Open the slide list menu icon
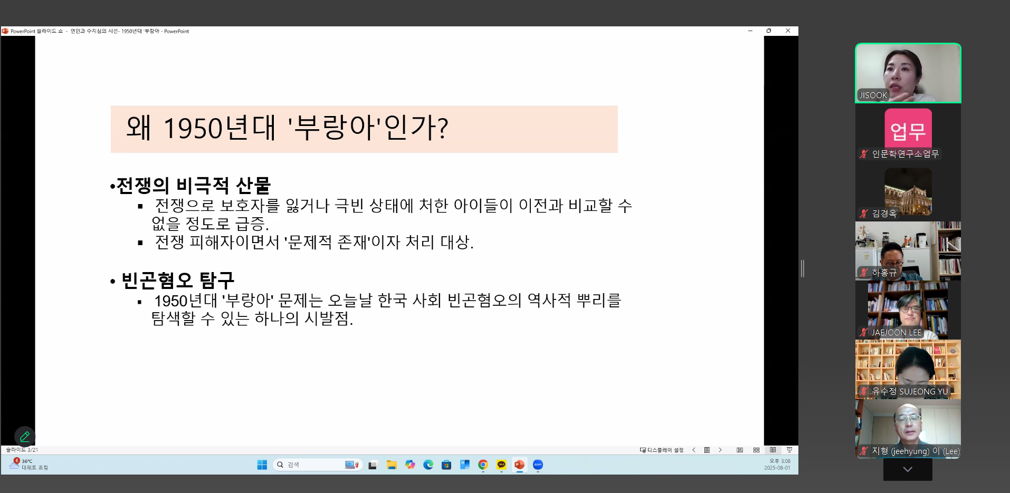The image size is (1010, 493). pos(707,450)
